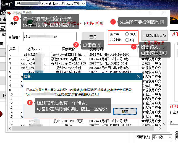Screen dimensions: 178x143
Task: Click time 2023年4月4日14时42分54秒
Action: [x=109, y=54]
